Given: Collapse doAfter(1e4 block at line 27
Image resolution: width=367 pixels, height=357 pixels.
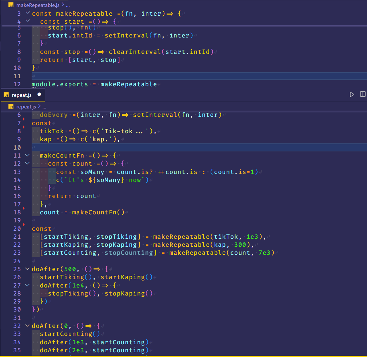Looking at the screenshot, I should point(27,285).
